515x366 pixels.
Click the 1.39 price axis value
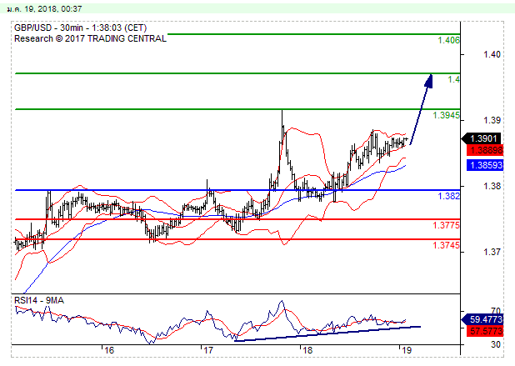coord(492,120)
